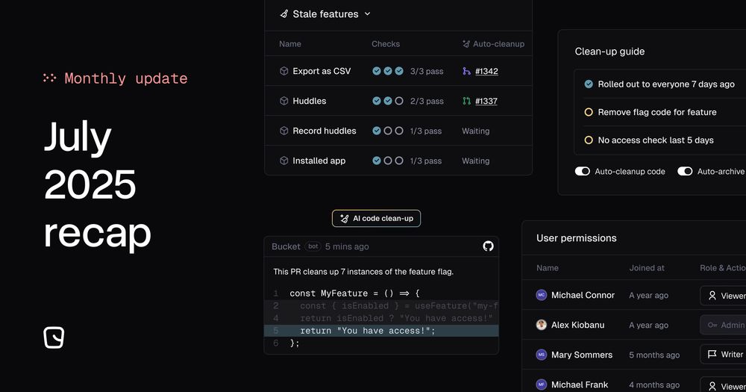Click the cube icon next to Huddles

click(283, 101)
